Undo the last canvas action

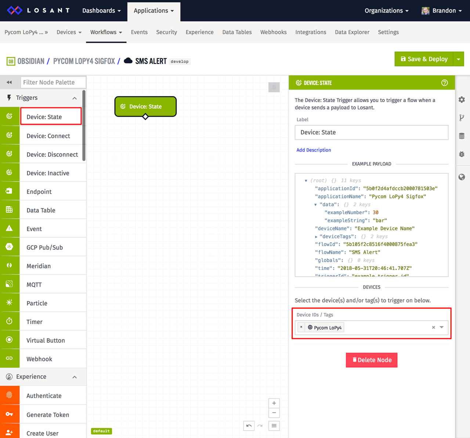click(249, 426)
